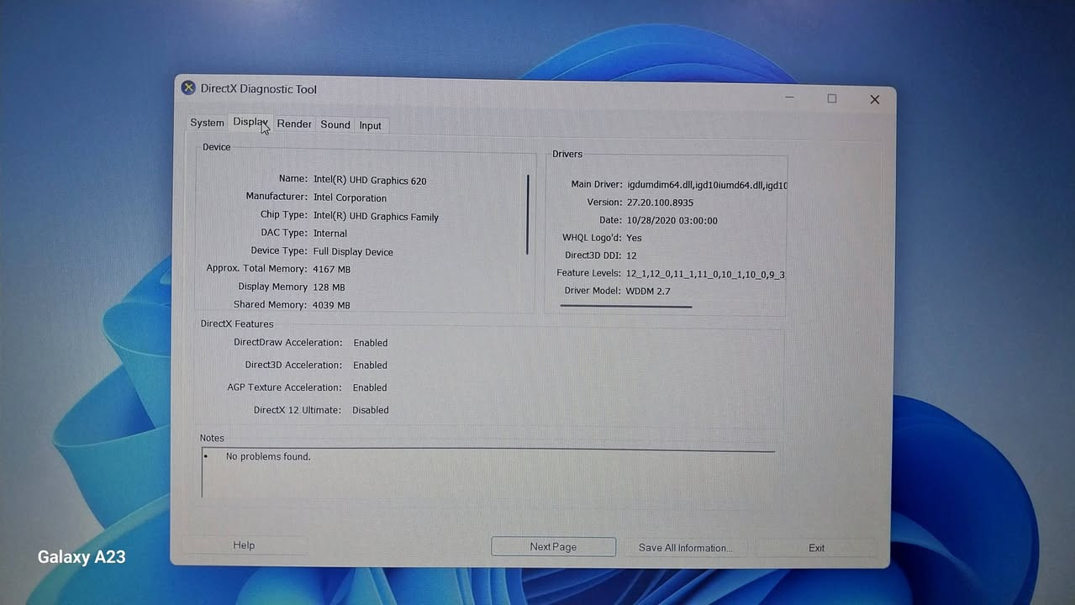Click the Help button

coord(244,545)
